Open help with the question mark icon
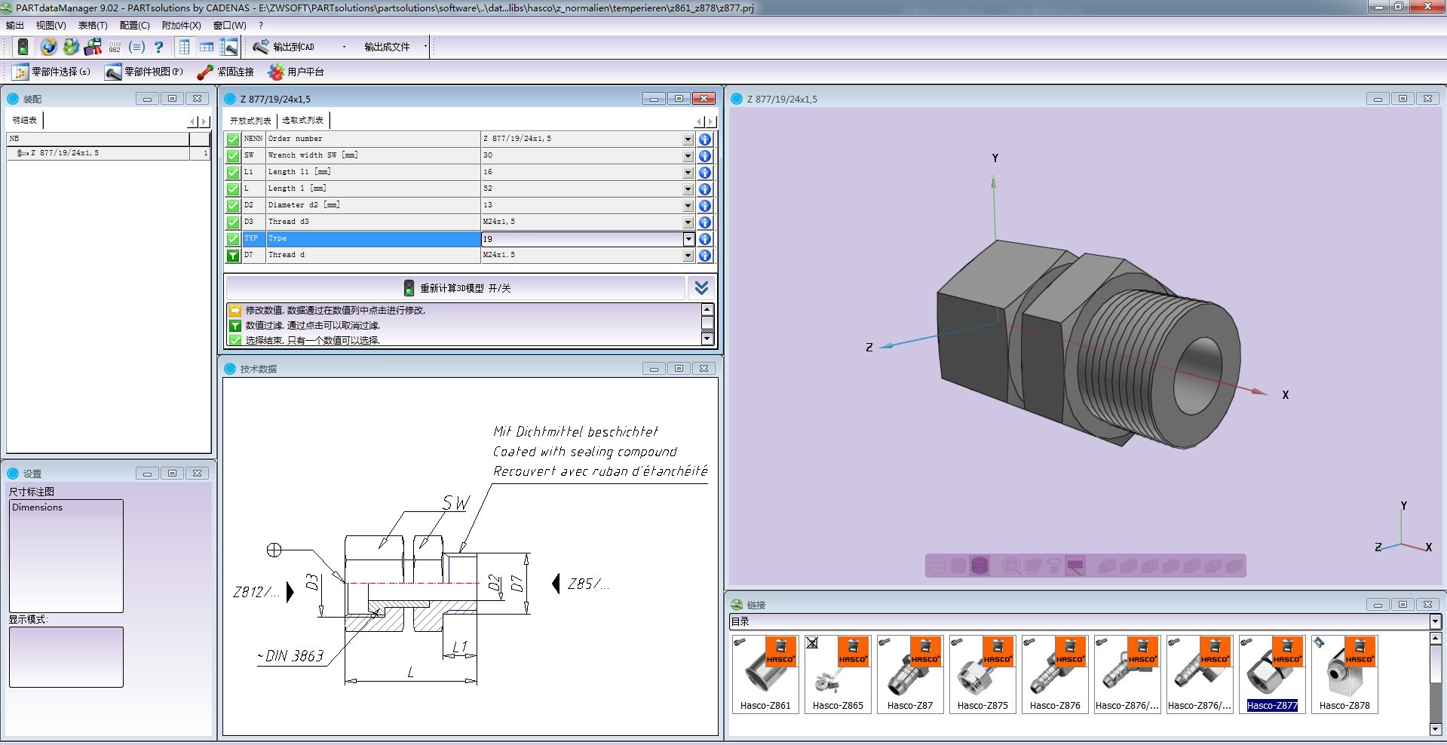1447x745 pixels. (158, 47)
